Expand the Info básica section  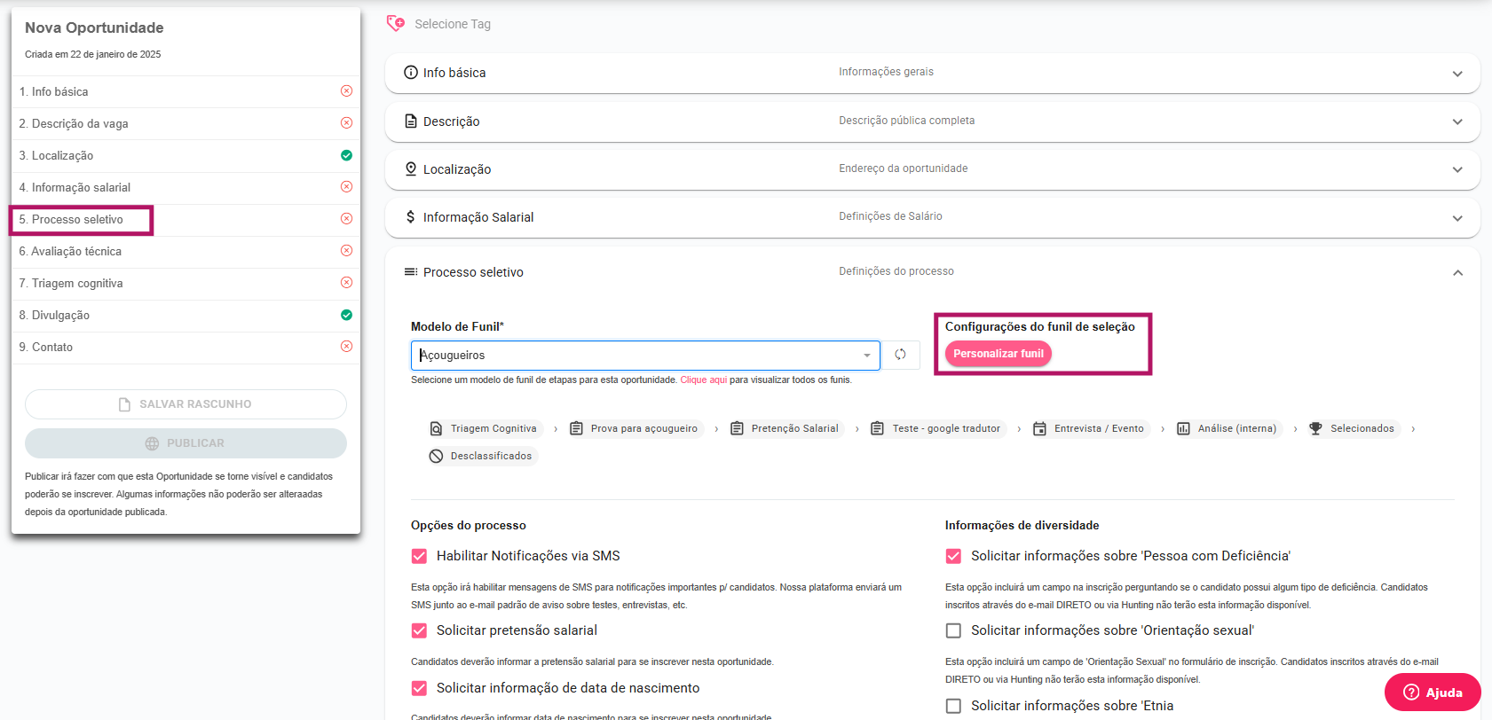[1456, 74]
